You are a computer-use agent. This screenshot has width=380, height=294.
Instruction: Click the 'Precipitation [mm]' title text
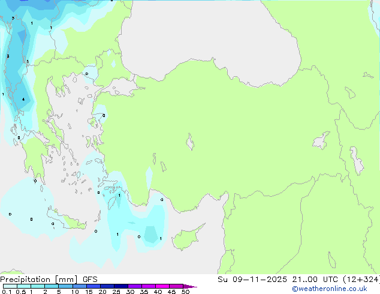coord(39,280)
